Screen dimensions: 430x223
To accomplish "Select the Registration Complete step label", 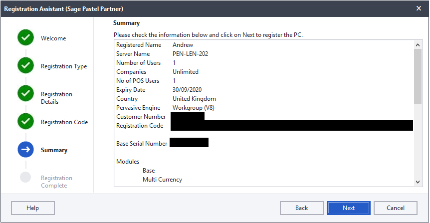I will click(x=56, y=182).
